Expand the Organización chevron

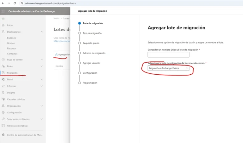click(x=41, y=106)
